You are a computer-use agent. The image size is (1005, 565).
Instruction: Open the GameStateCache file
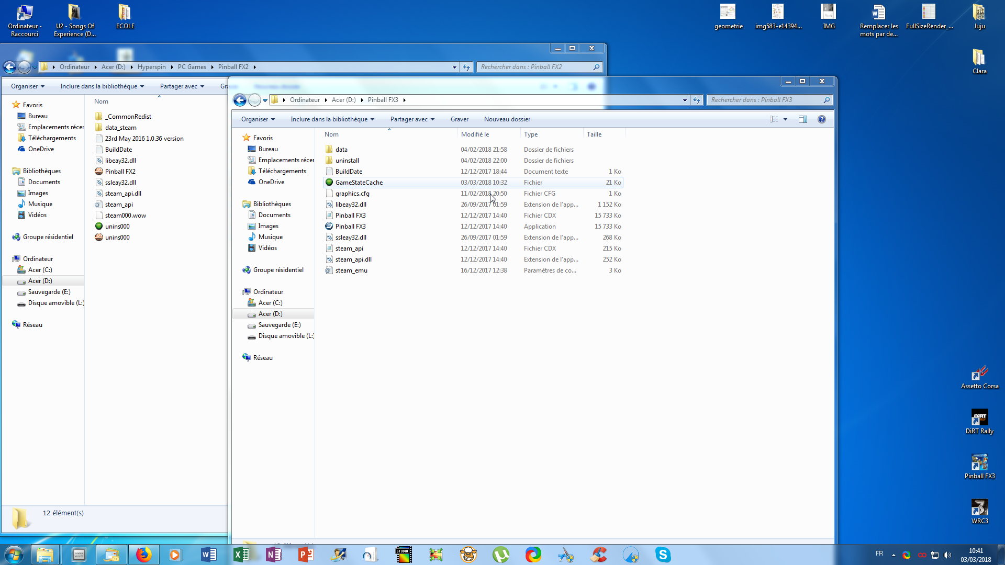[359, 183]
